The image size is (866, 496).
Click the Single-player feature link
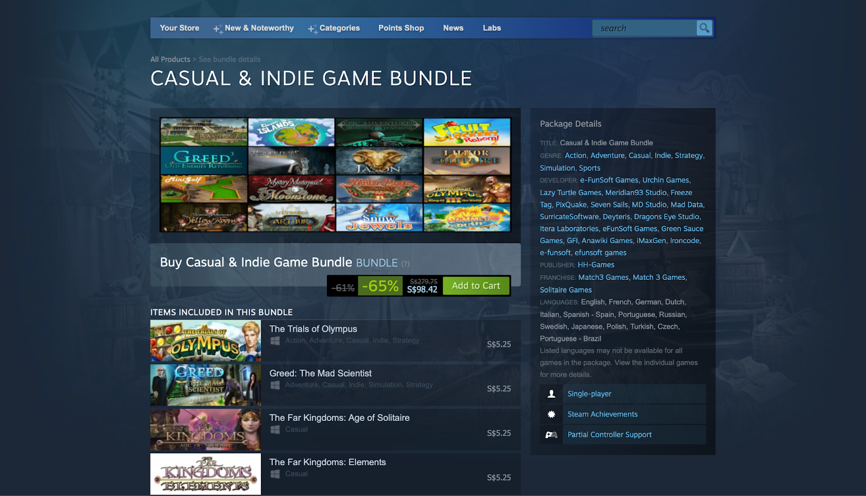(x=589, y=394)
